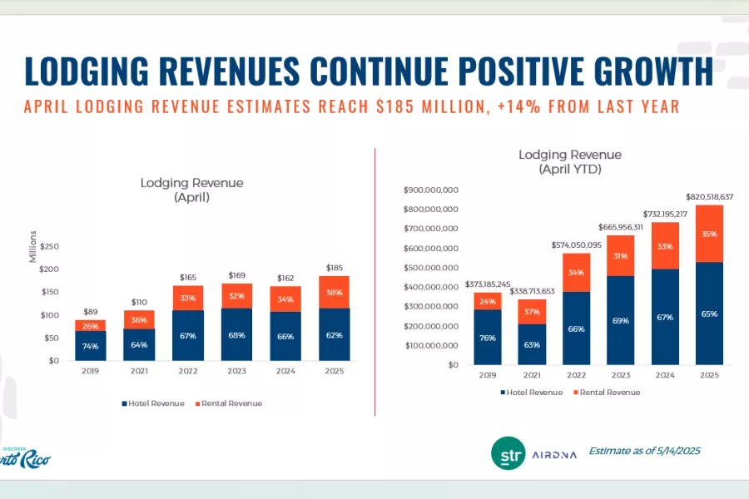
Task: Click the Rental Revenue legend swatch in April YTD chart
Action: (576, 393)
